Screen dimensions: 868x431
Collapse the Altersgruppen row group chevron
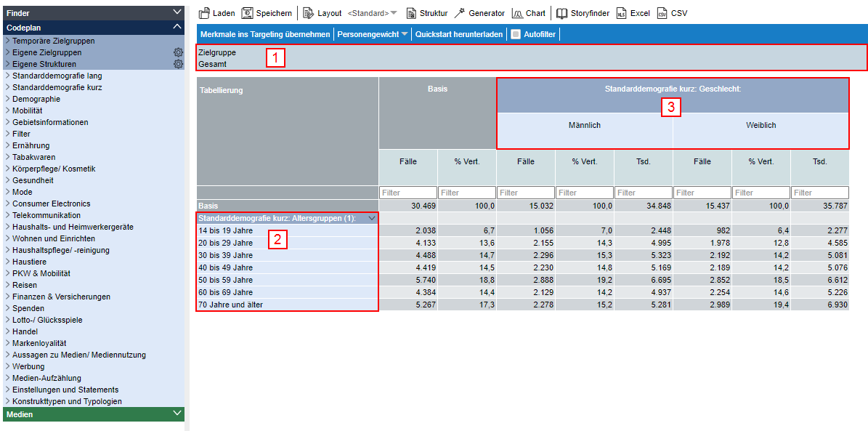pos(372,218)
